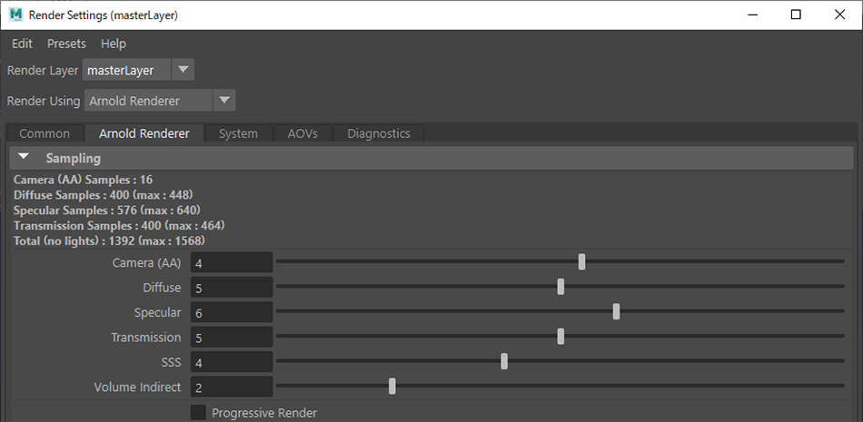Screen dimensions: 863x422
Task: Click the 'Diffuse Samples : 400 (max : 448)' text
Action: (104, 195)
